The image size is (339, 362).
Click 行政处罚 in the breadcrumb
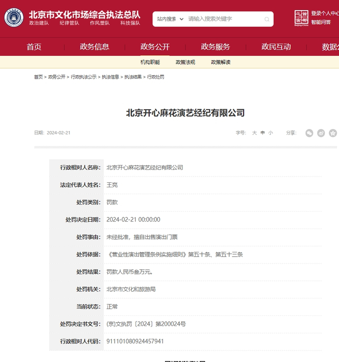155,77
